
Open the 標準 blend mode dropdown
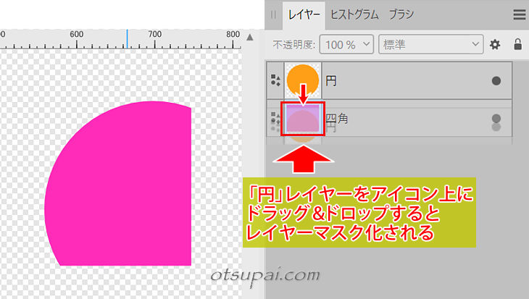(x=430, y=45)
